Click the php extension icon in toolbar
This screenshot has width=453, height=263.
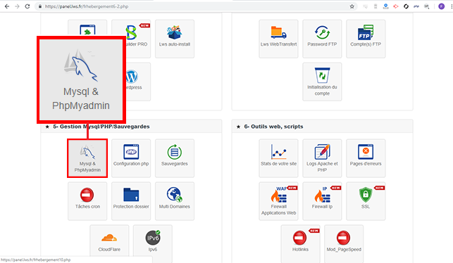click(x=416, y=6)
